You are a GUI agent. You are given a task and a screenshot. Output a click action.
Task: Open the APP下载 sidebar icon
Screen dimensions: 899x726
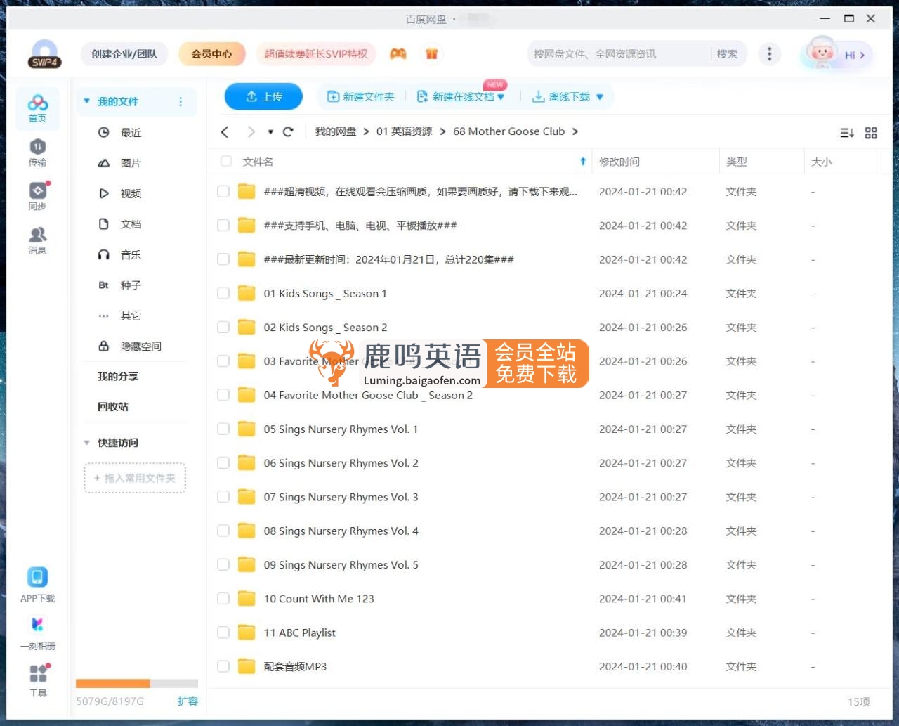(x=38, y=585)
